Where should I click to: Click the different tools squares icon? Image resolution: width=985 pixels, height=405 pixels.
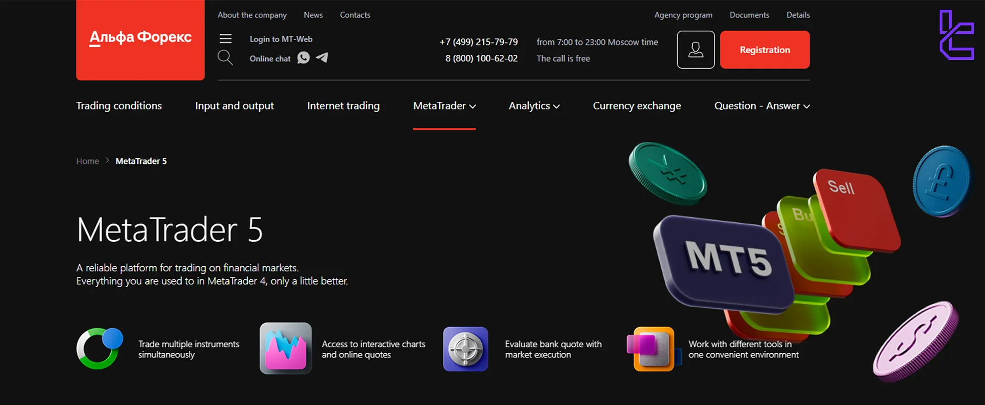(x=653, y=349)
